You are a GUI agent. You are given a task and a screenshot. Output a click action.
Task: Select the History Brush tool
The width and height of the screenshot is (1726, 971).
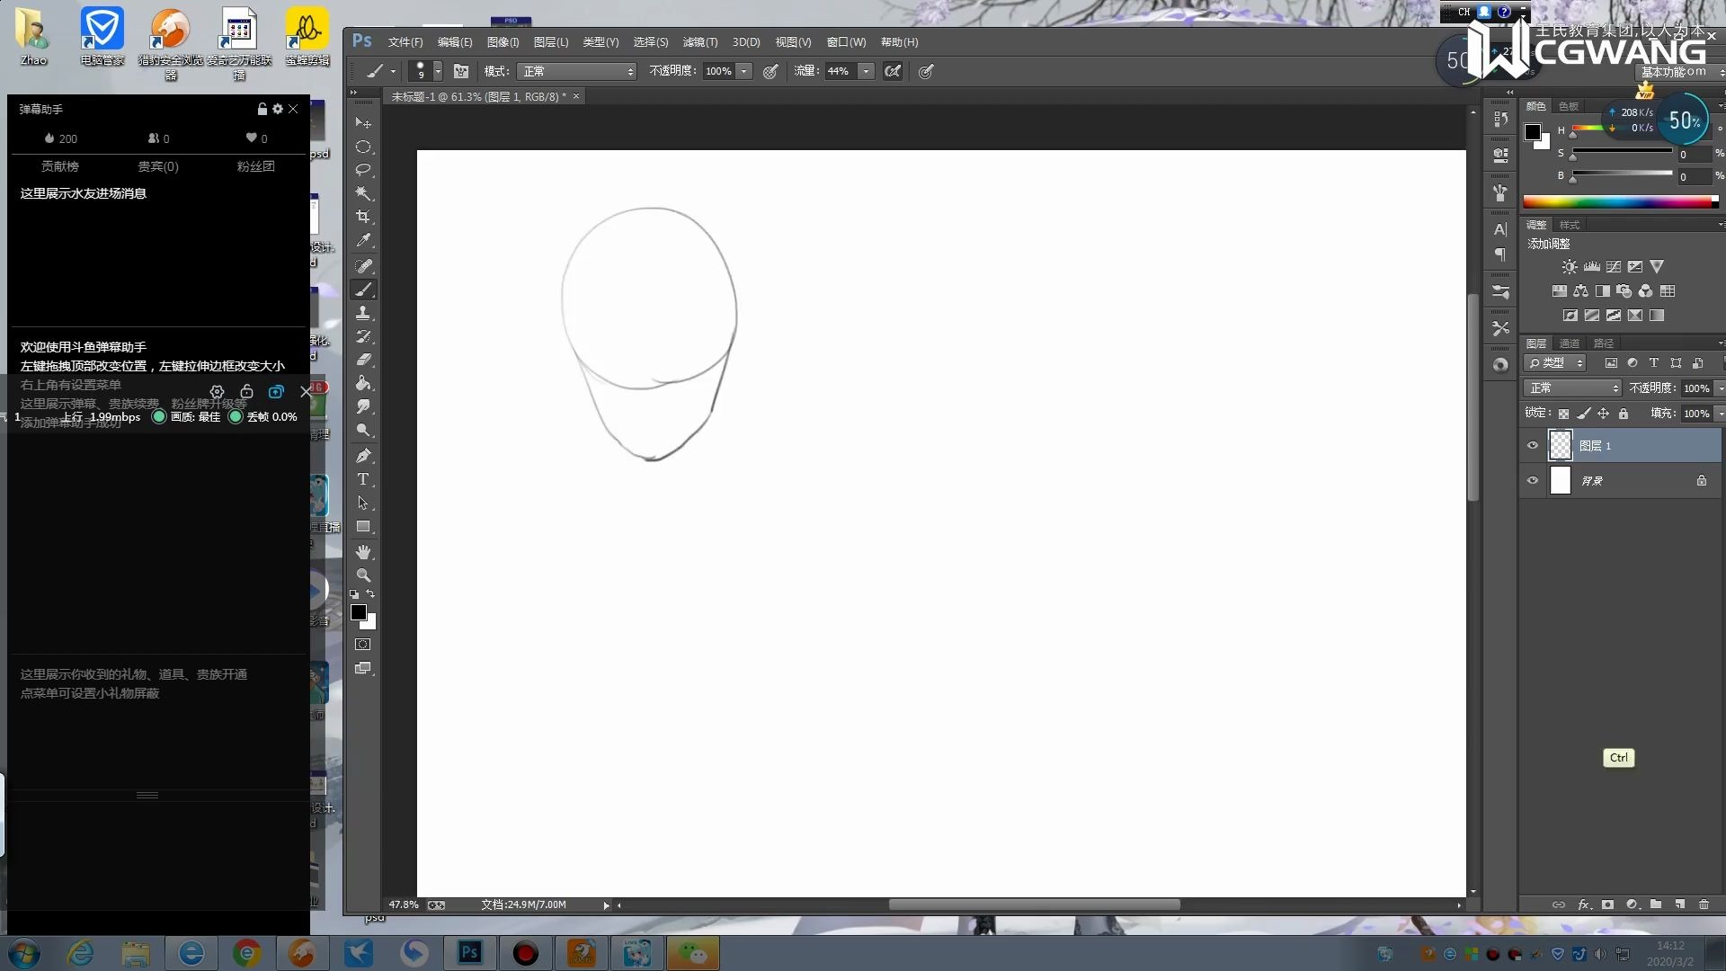[x=363, y=336]
